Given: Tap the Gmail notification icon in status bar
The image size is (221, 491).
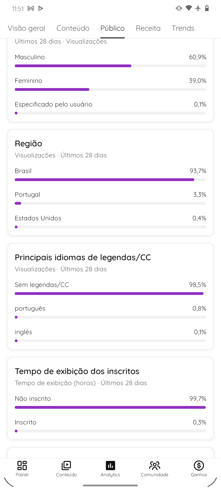Looking at the screenshot, I should pos(31,8).
